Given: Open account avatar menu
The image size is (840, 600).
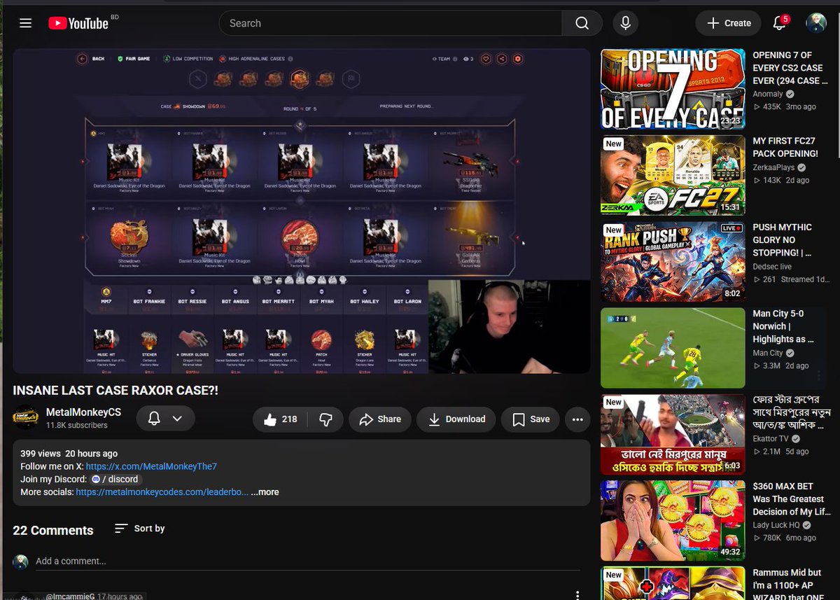Looking at the screenshot, I should pos(816,23).
